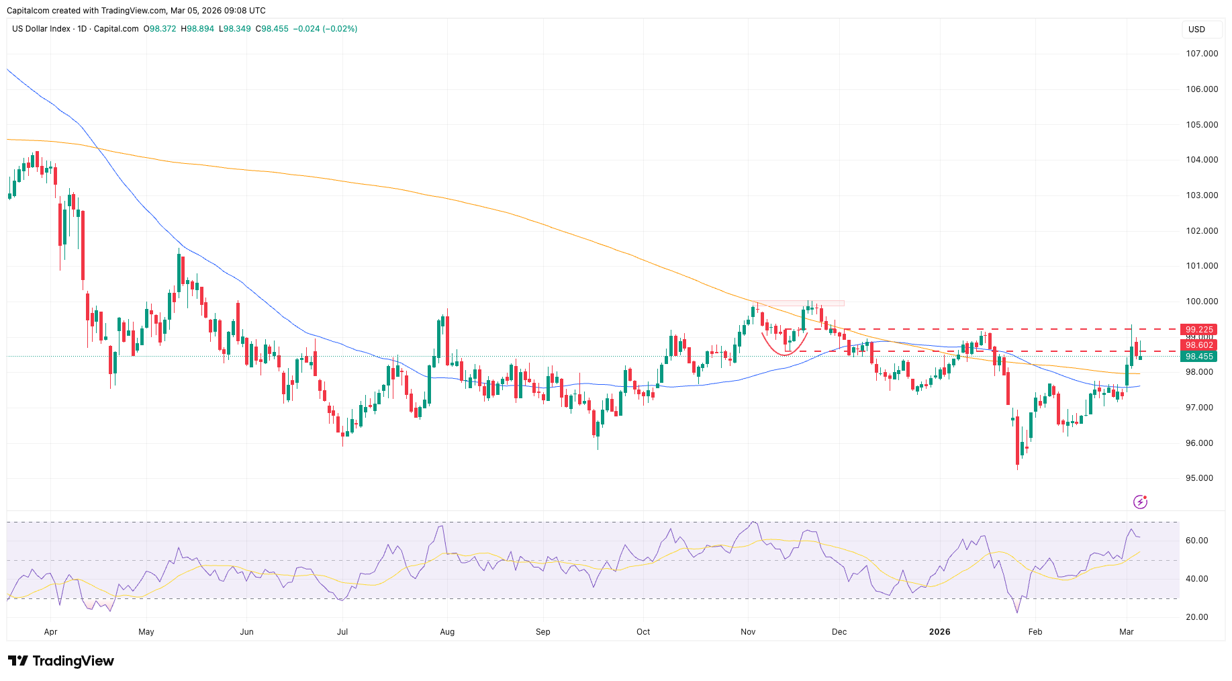
Task: Click the RSI 20.00 scale label
Action: click(x=1196, y=617)
